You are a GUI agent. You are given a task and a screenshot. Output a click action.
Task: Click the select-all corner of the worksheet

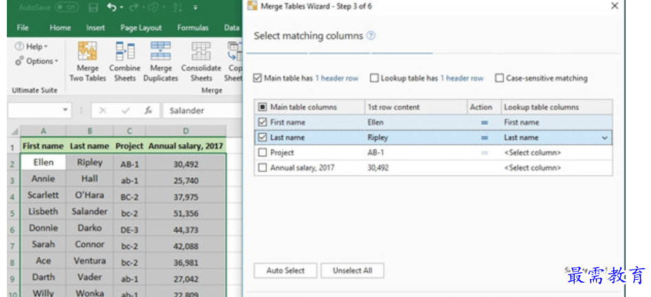point(14,131)
